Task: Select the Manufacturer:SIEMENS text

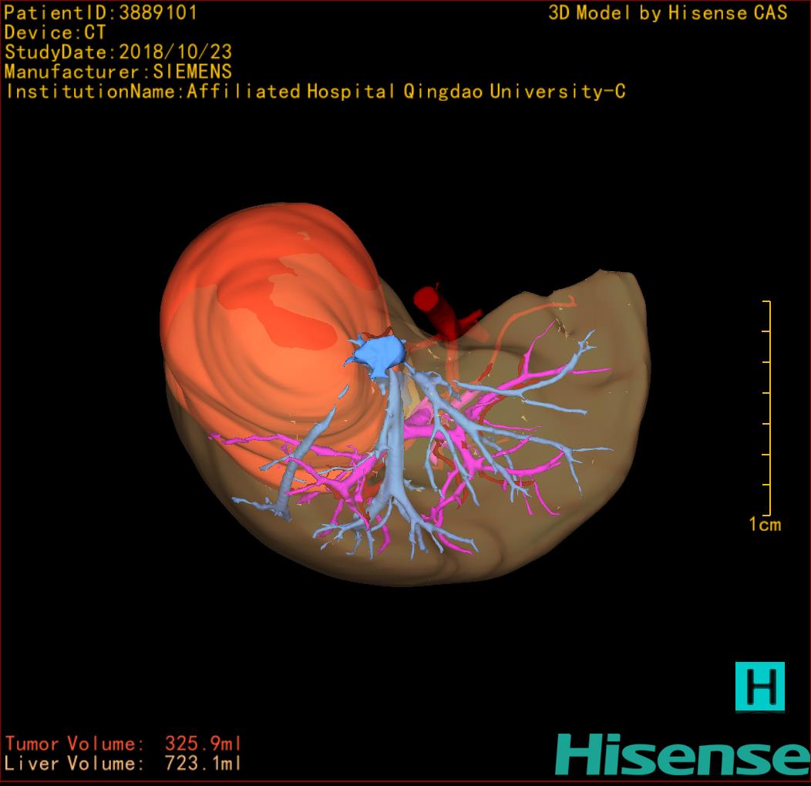Action: (x=118, y=72)
